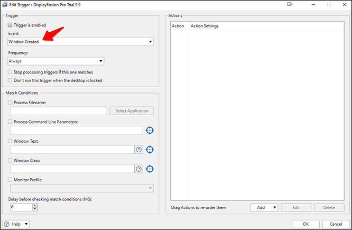Increase the delay value with up arrow
The image size is (352, 230).
pos(35,206)
